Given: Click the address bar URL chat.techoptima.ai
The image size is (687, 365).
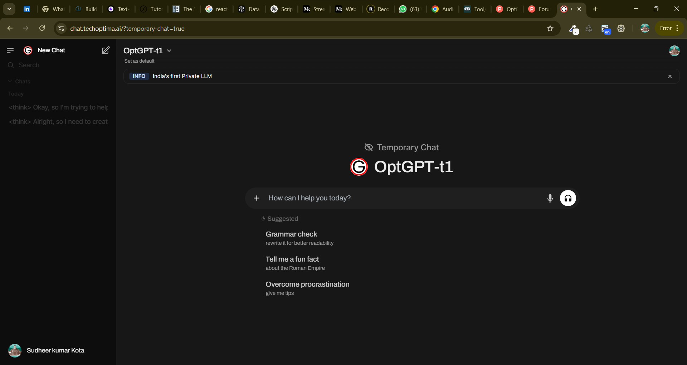Looking at the screenshot, I should pos(127,29).
